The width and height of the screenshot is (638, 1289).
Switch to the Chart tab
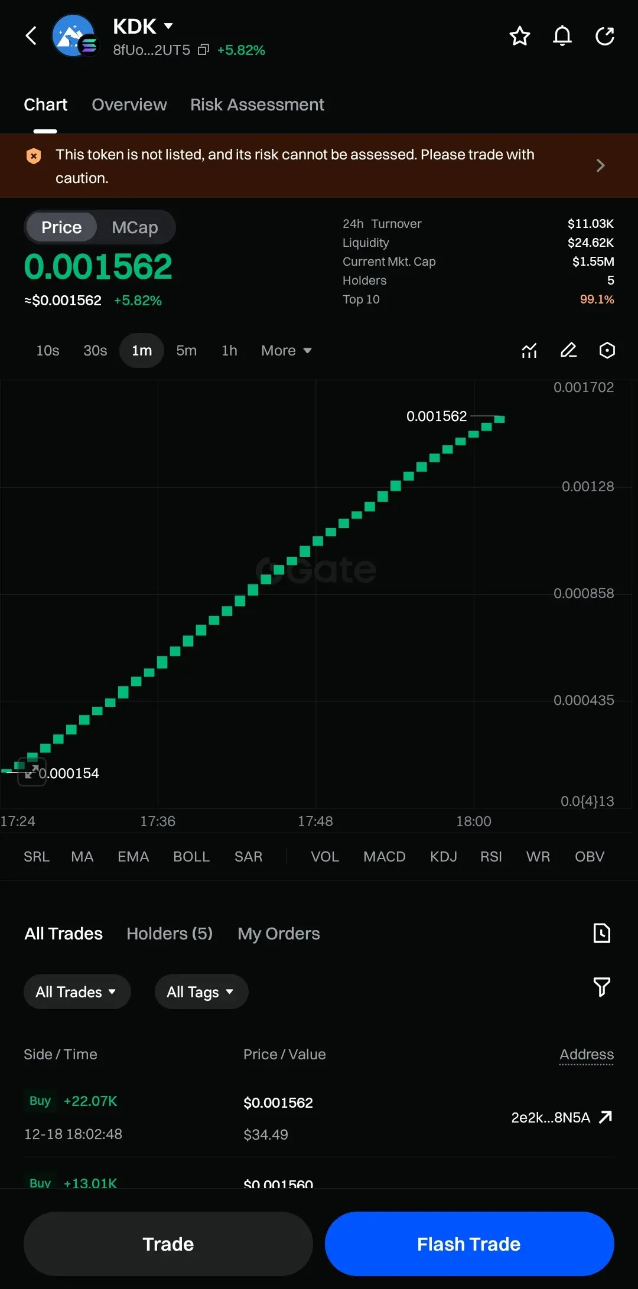point(45,105)
